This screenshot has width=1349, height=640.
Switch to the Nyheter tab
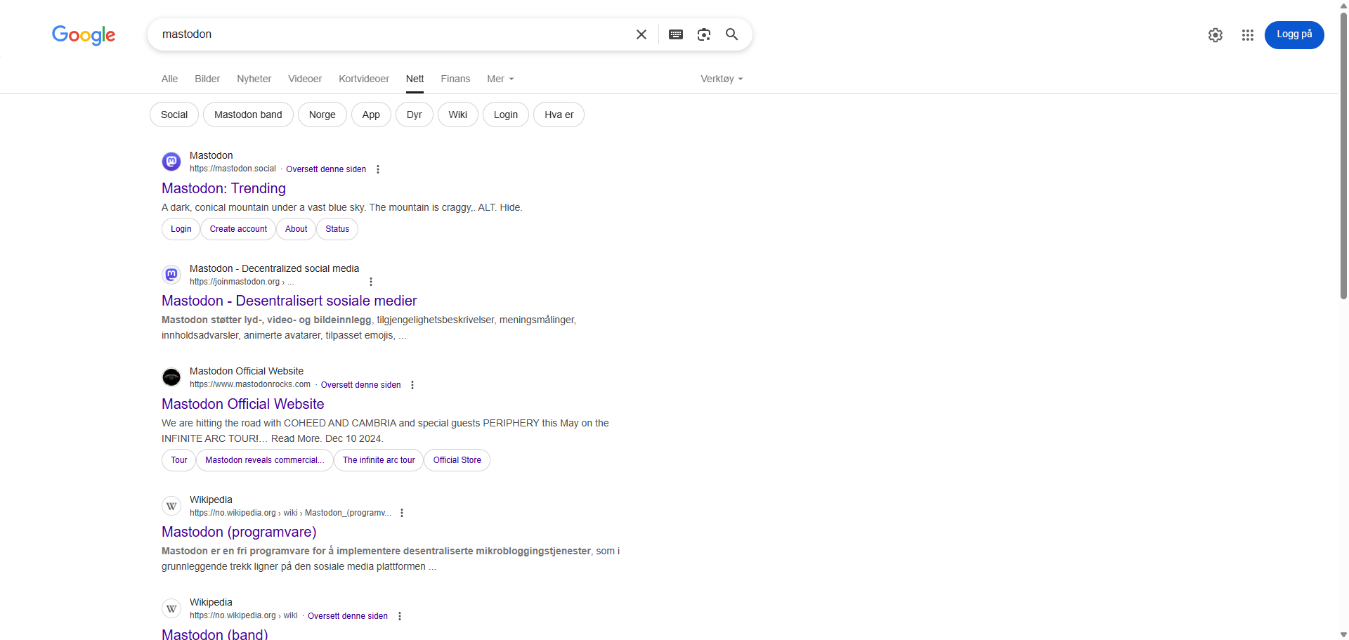254,79
